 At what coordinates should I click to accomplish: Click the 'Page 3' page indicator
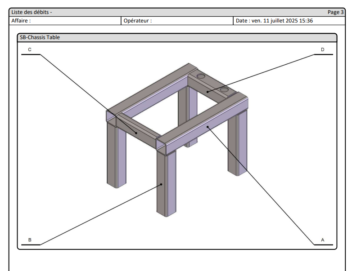coord(335,12)
